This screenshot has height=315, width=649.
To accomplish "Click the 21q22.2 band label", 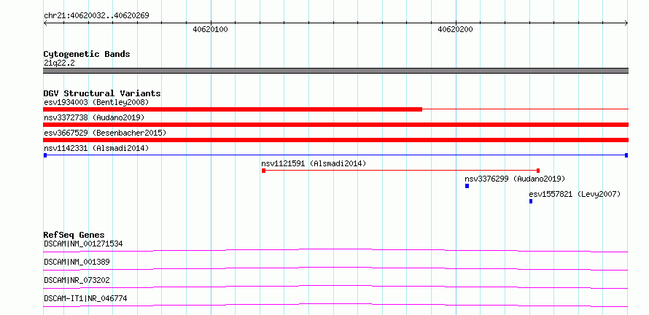I will point(60,63).
